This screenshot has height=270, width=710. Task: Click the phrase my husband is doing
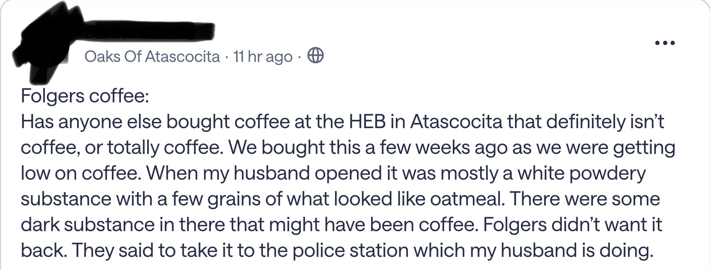coord(561,250)
